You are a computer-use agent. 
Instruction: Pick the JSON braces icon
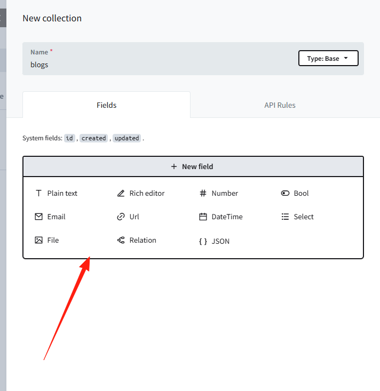[x=203, y=241]
